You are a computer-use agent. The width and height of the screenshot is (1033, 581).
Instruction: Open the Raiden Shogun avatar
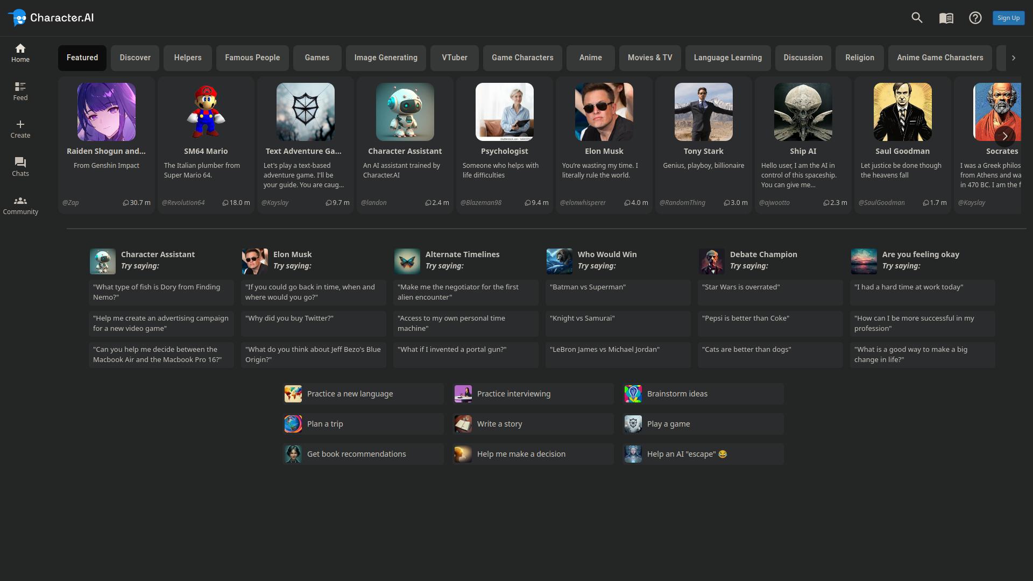tap(107, 112)
